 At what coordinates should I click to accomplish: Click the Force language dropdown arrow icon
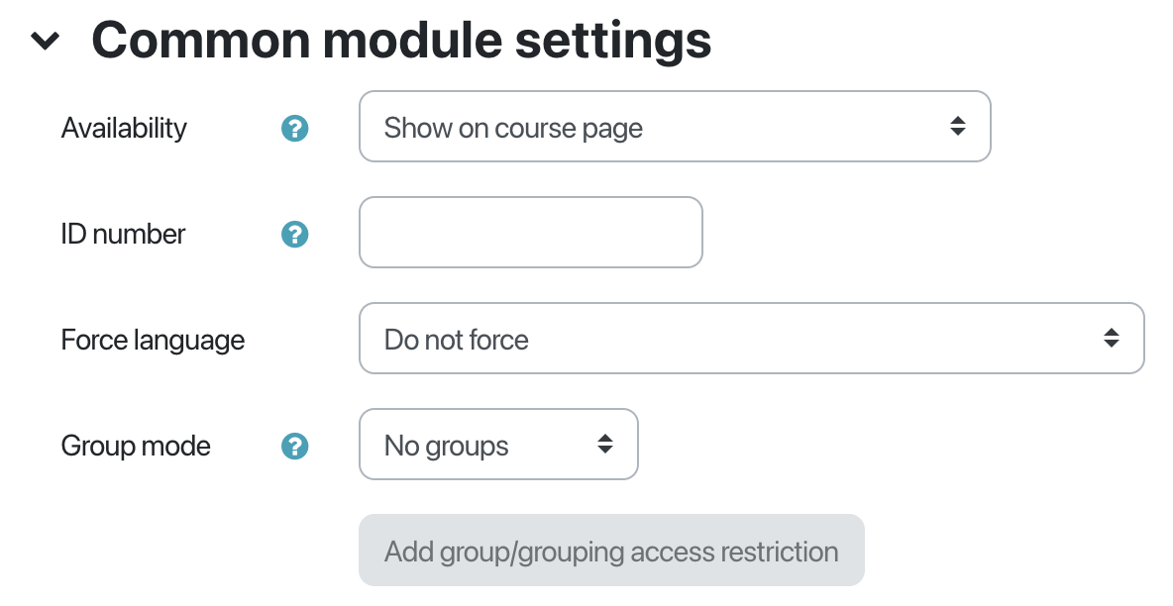click(1112, 339)
